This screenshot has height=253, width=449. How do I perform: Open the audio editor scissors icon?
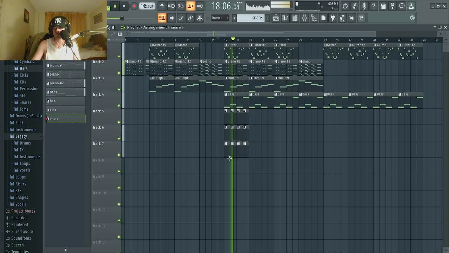pyautogui.click(x=355, y=6)
